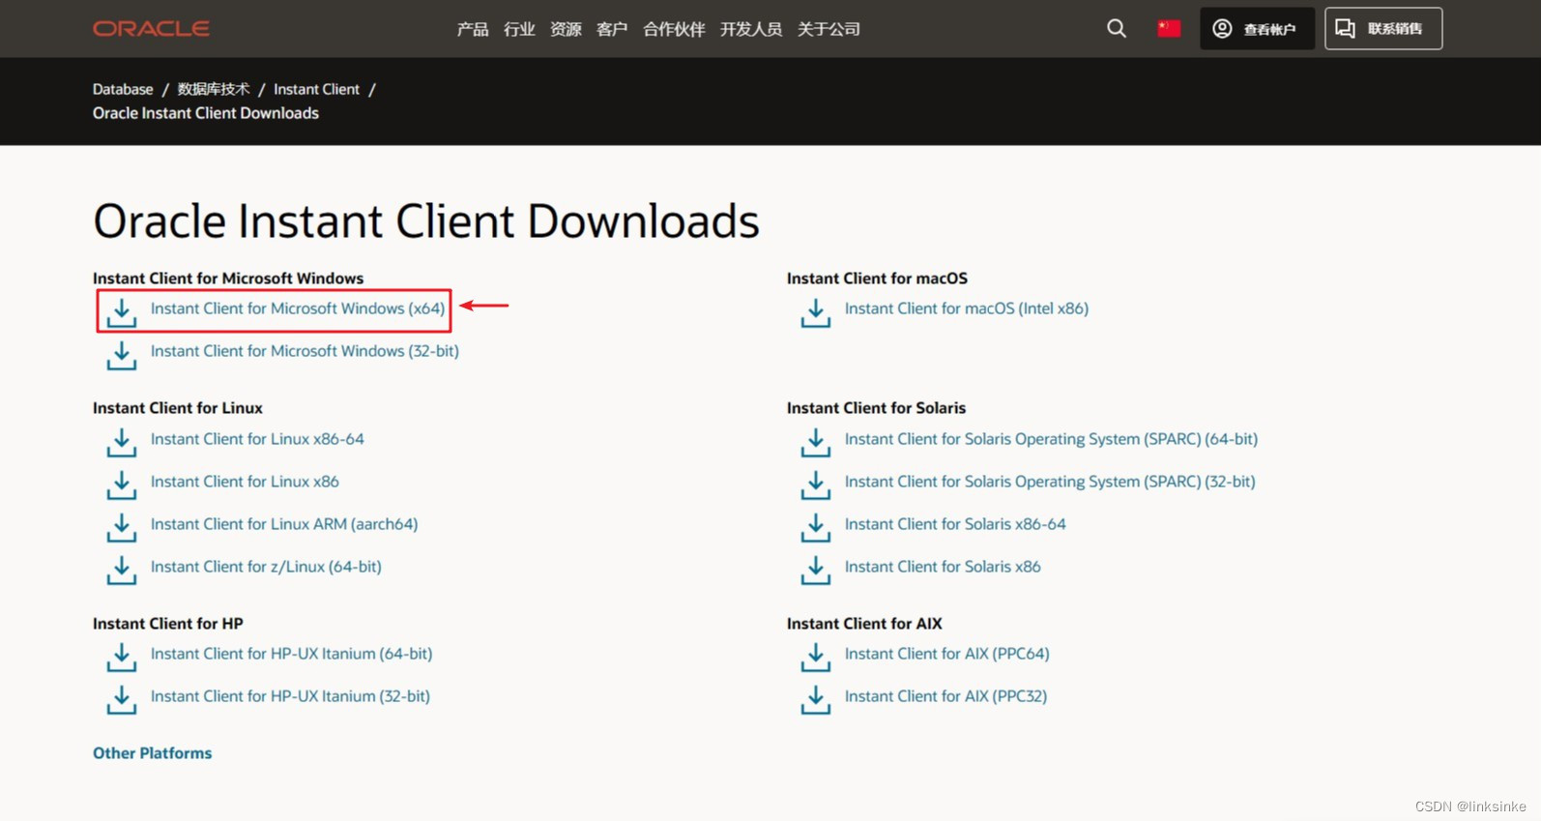
Task: Open Instant Client for Linux x86 link
Action: pos(245,482)
